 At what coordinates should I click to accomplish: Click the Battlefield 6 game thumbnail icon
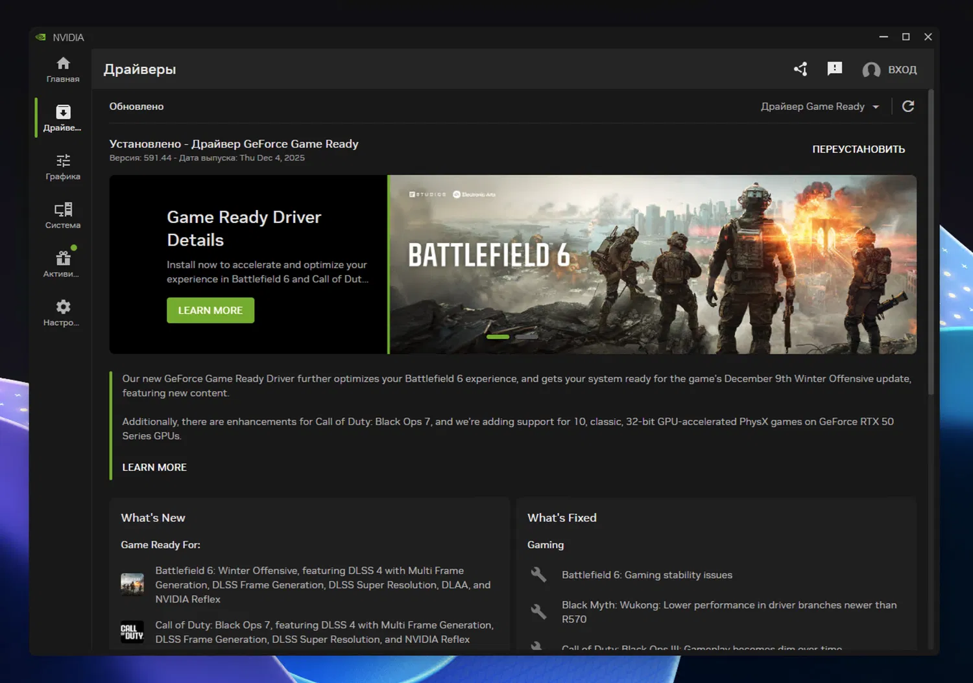coord(132,584)
